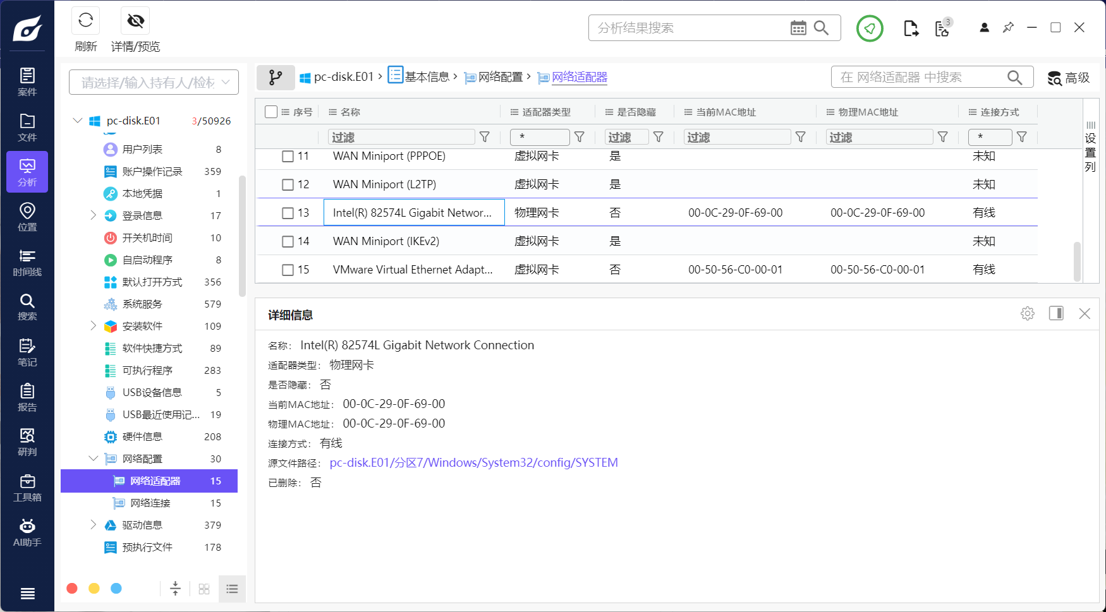Image resolution: width=1106 pixels, height=612 pixels.
Task: Click the user account icon
Action: click(x=984, y=28)
